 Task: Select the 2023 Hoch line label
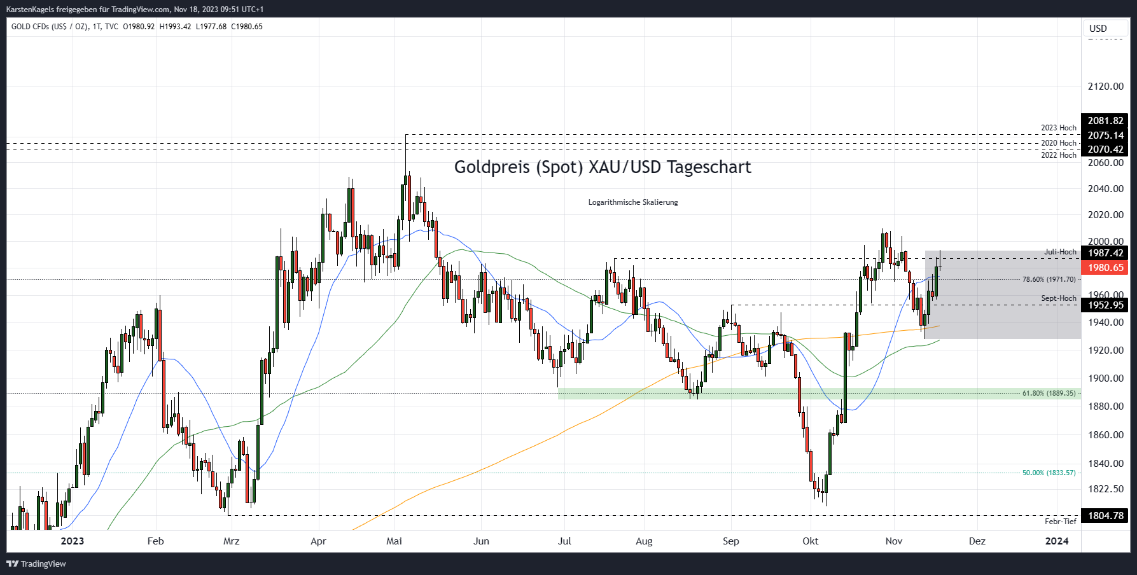coord(1059,128)
